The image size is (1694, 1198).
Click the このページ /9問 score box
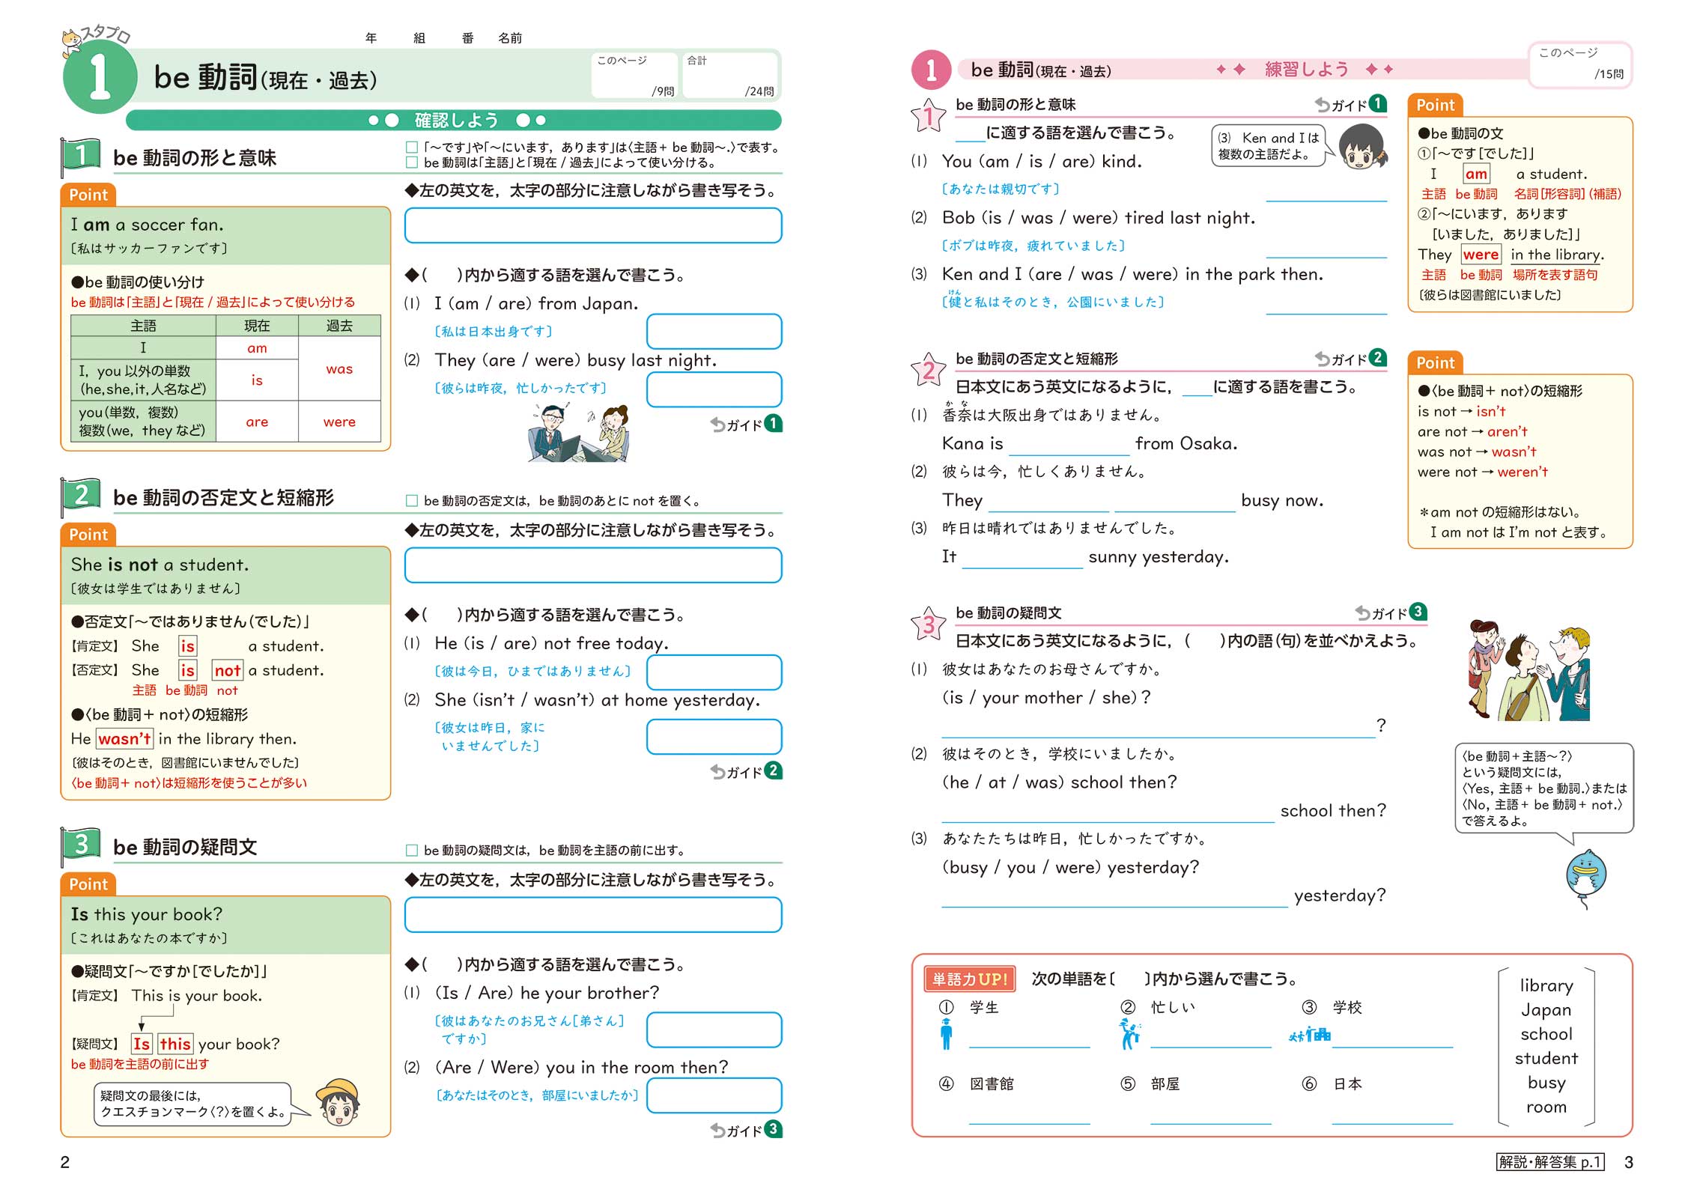click(x=634, y=75)
